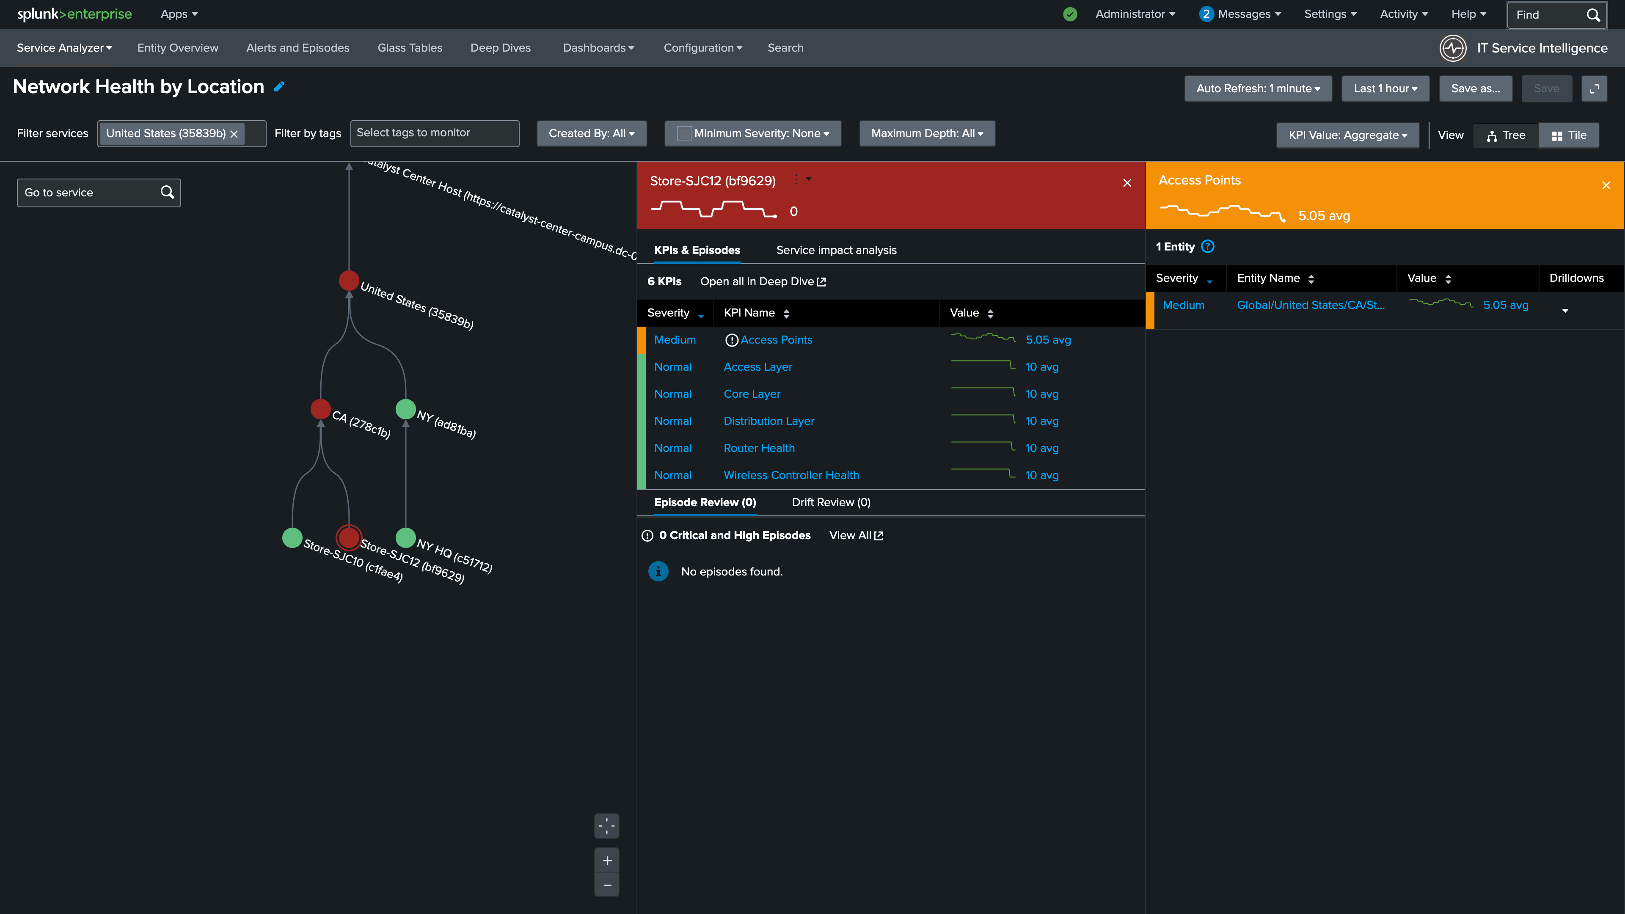The width and height of the screenshot is (1625, 914).
Task: Click the 1 Entity help question icon
Action: click(x=1207, y=247)
